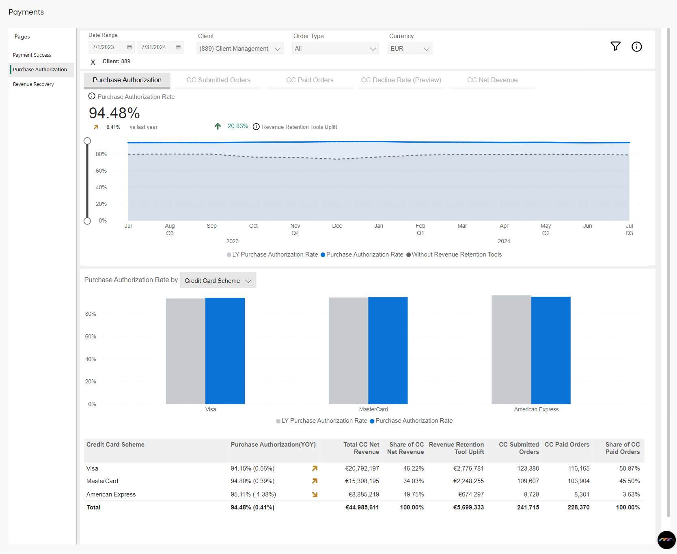Click American Express downward trend arrow

[x=315, y=494]
